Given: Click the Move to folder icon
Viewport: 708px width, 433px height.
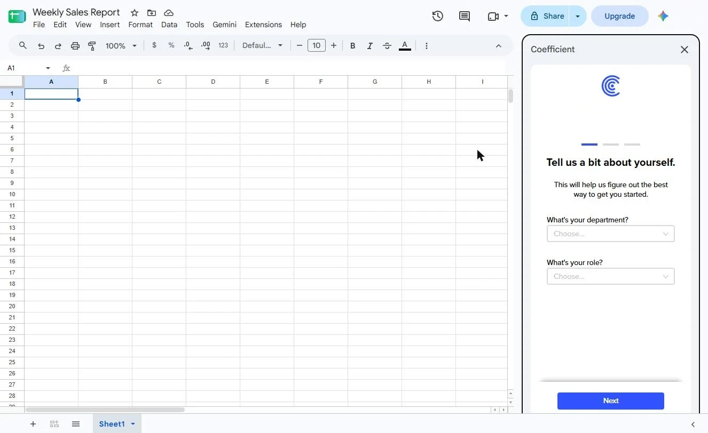Looking at the screenshot, I should [152, 13].
